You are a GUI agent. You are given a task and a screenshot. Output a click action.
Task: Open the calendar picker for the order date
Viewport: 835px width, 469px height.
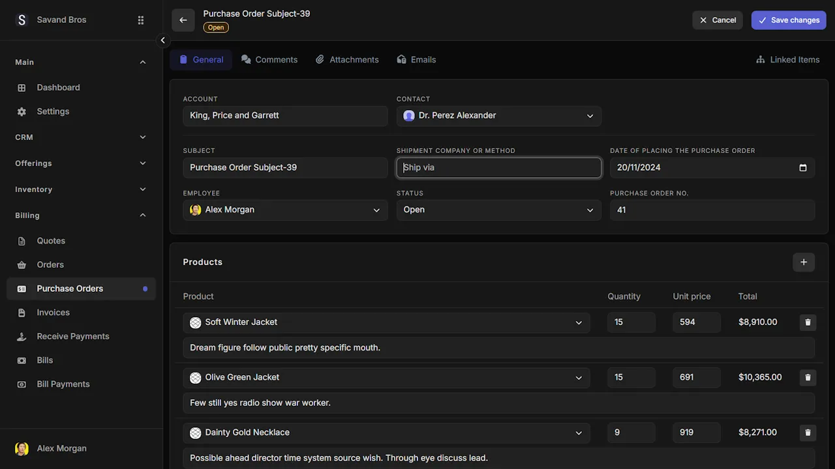803,167
